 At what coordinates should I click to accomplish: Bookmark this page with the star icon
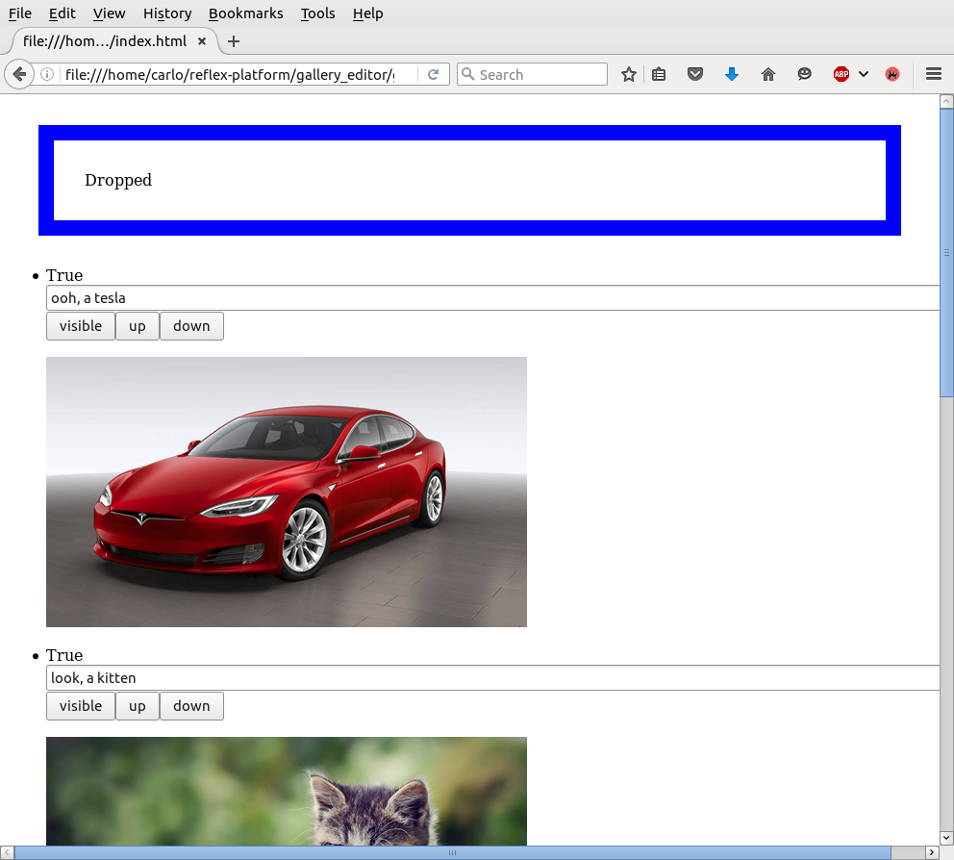pyautogui.click(x=629, y=74)
